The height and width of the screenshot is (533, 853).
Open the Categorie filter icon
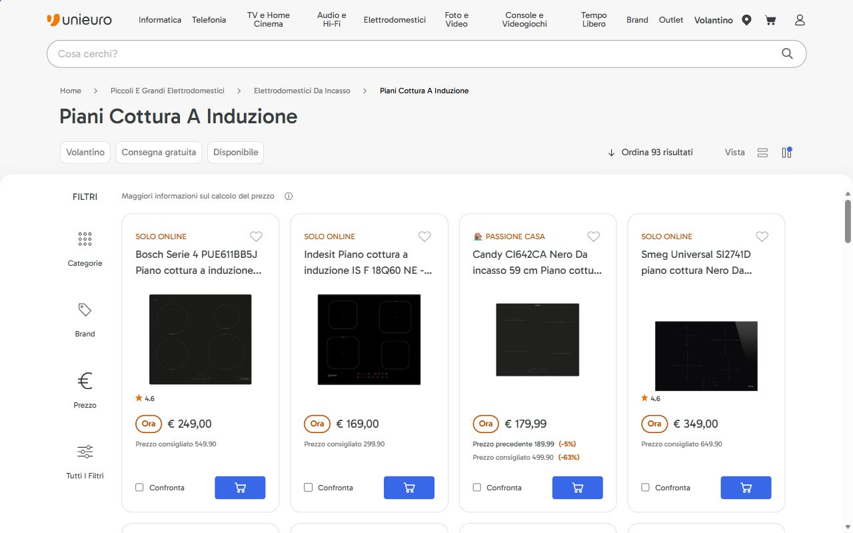pyautogui.click(x=85, y=239)
